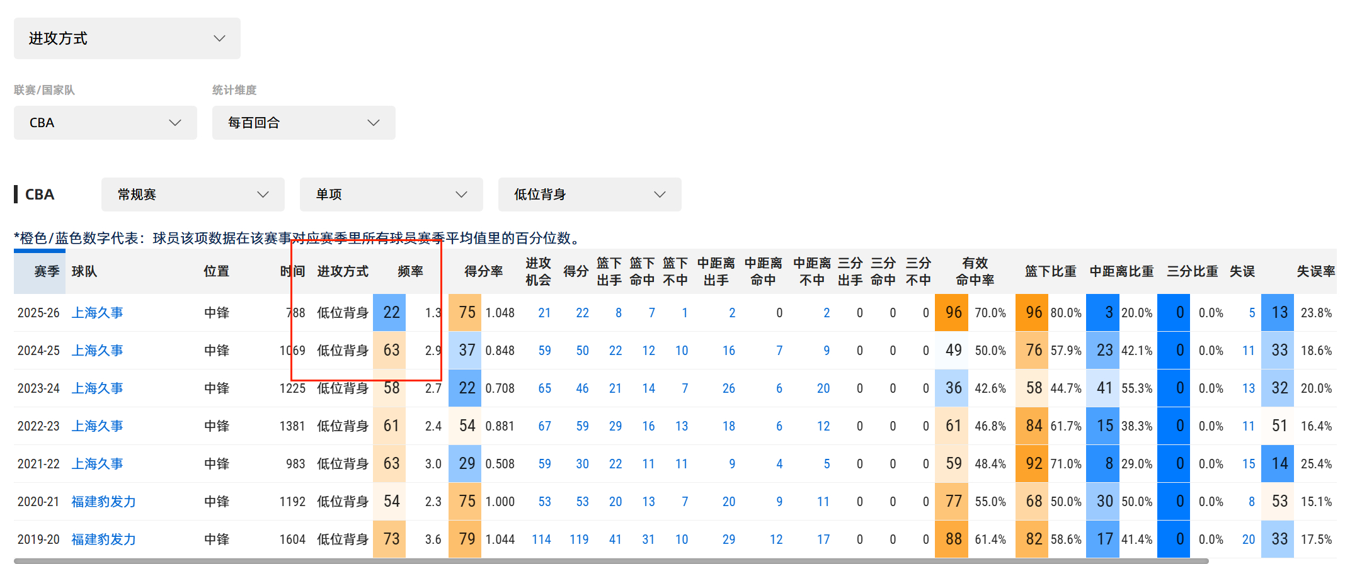Click the 2022-23 season cell
1345x564 pixels.
click(38, 426)
